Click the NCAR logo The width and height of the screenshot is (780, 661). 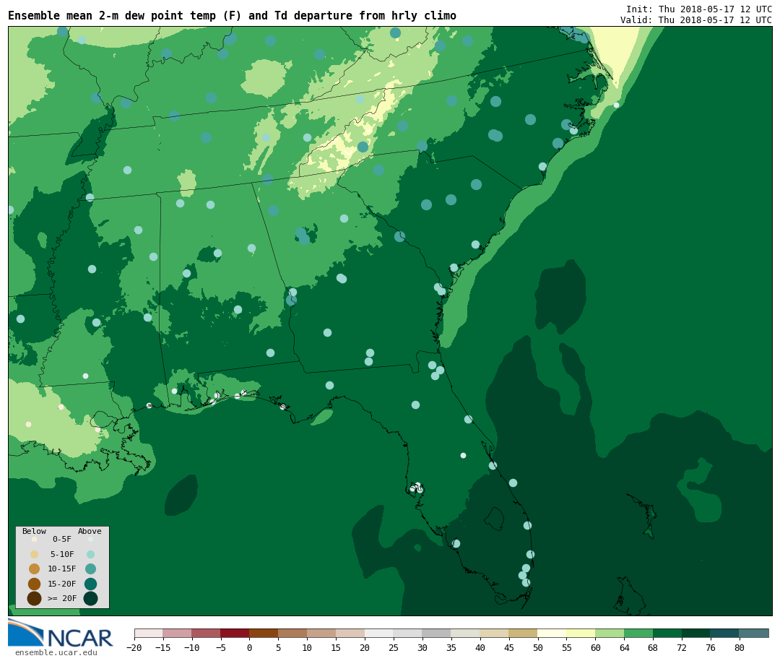point(60,634)
